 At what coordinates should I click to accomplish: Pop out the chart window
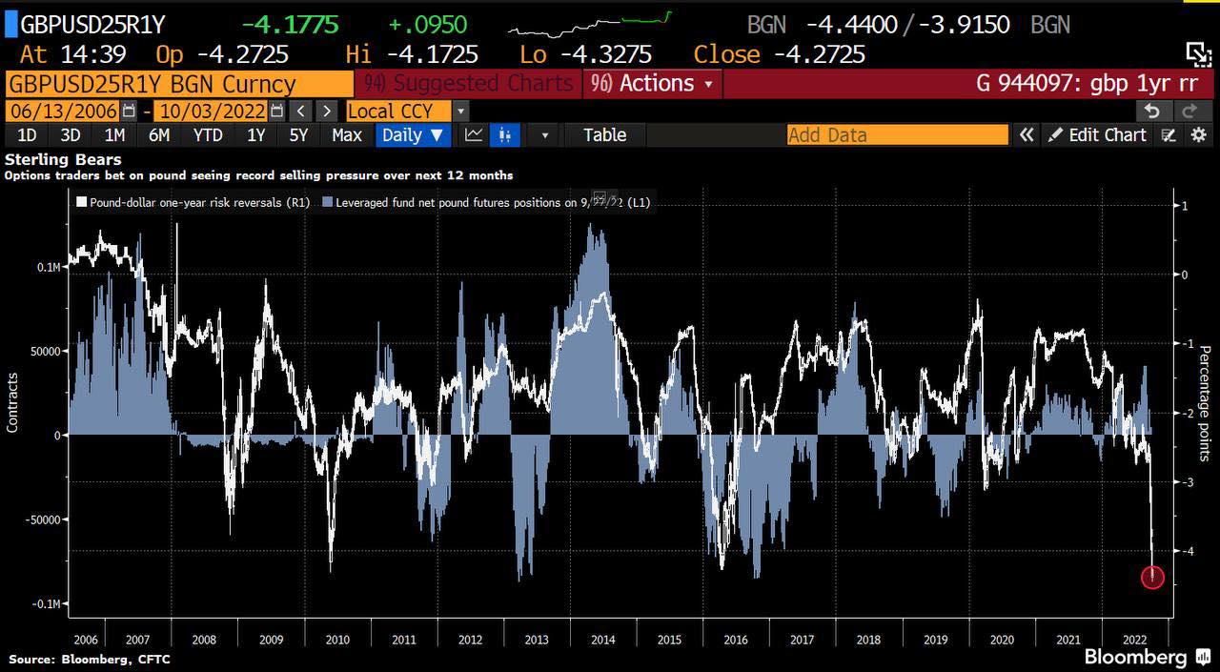(1197, 53)
